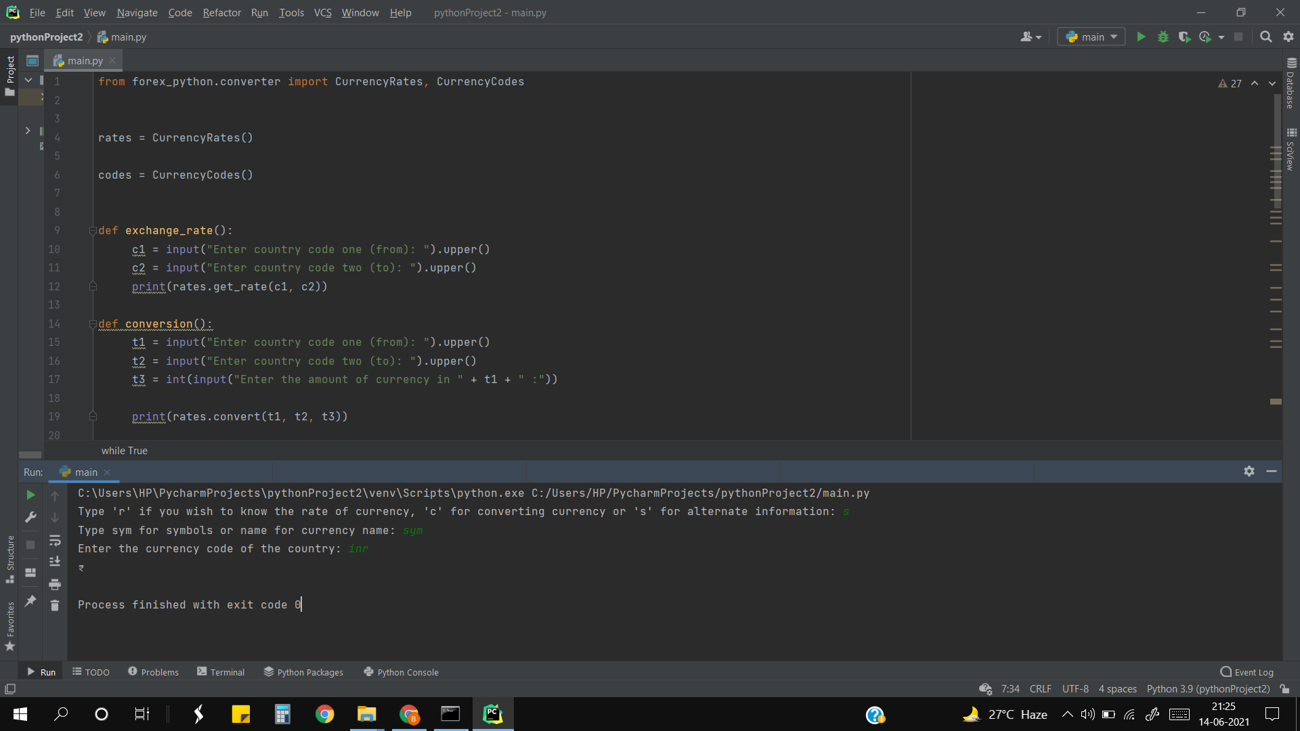Open Python 3.9 interpreter selector
Screen dimensions: 1300x731
click(x=1208, y=689)
